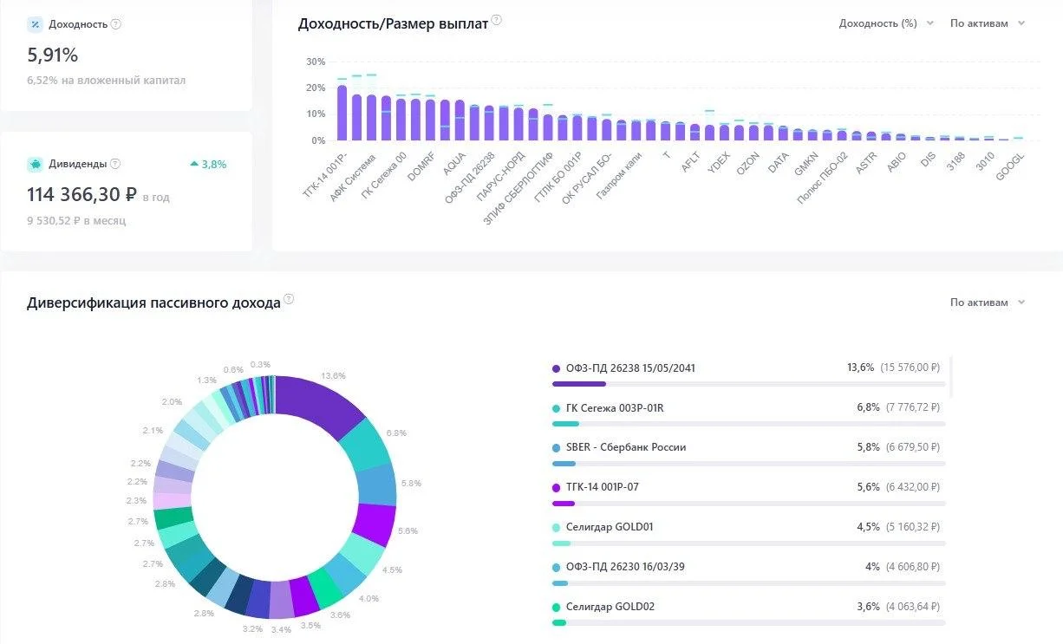Click the 9 530,52 ₽ в месяц text
The image size is (1063, 644).
point(76,221)
